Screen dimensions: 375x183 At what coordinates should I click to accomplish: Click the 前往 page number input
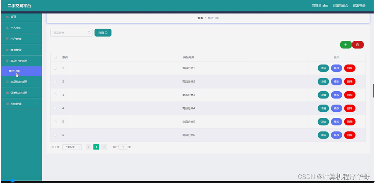click(x=123, y=147)
